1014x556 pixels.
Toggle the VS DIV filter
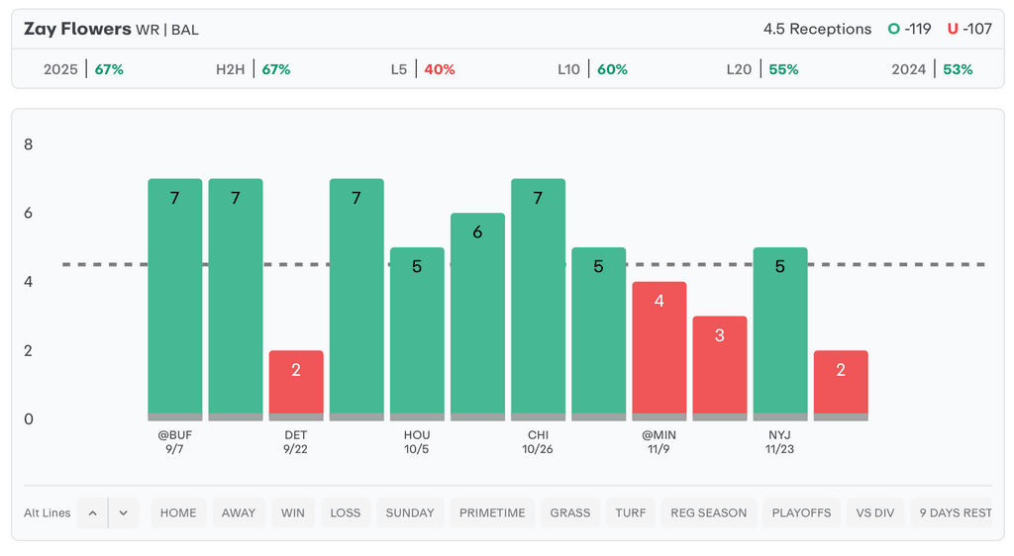(x=875, y=512)
